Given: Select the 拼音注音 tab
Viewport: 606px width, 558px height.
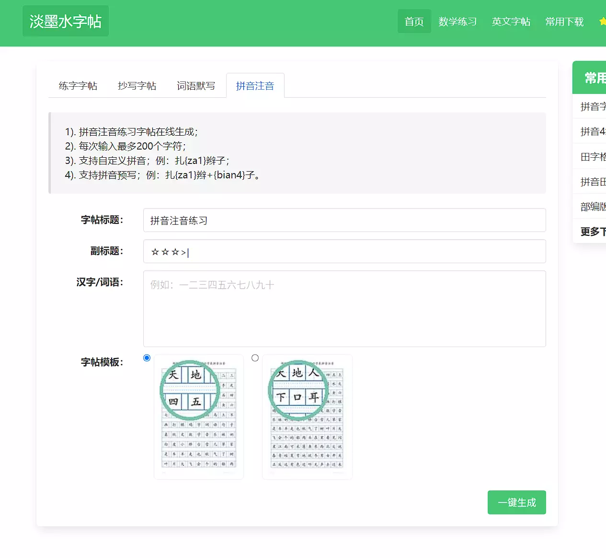Looking at the screenshot, I should click(255, 86).
